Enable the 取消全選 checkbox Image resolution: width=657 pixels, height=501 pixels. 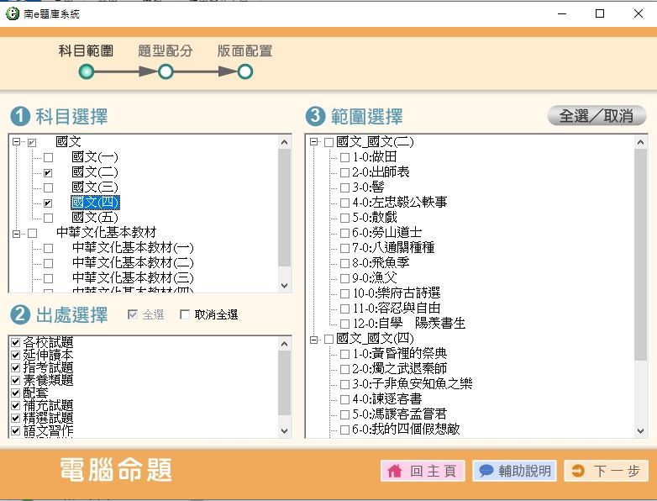185,315
